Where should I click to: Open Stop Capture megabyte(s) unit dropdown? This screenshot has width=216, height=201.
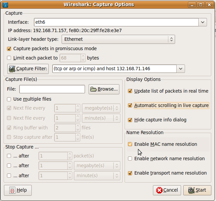97,166
